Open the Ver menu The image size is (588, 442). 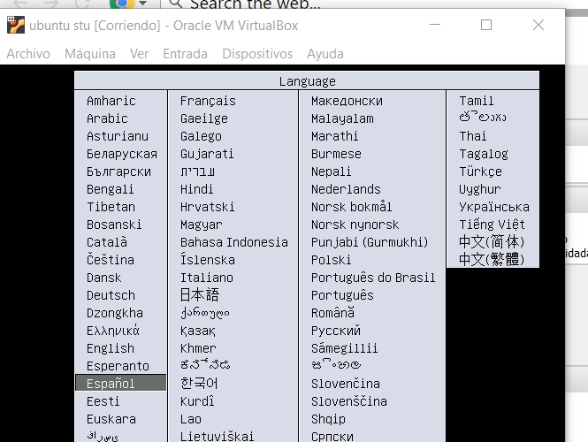139,54
